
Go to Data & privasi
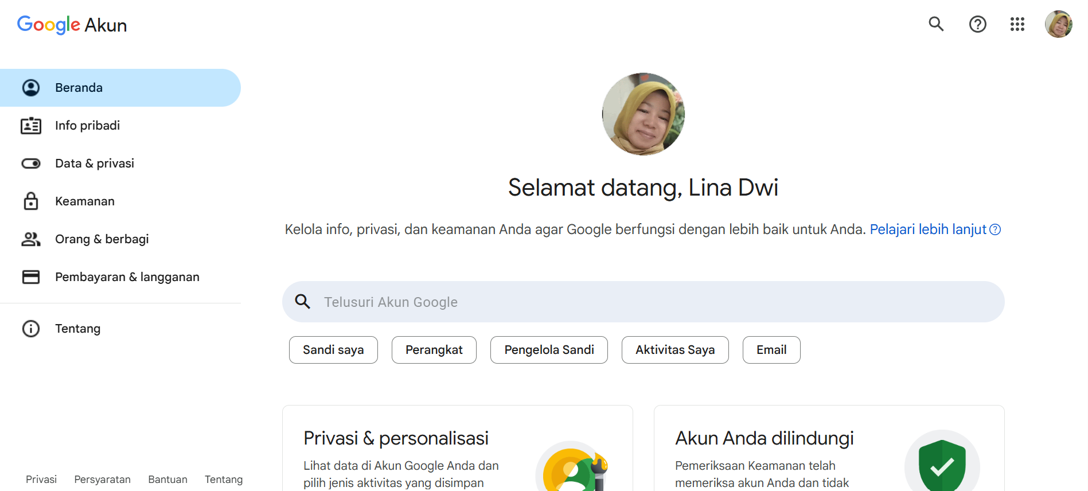(x=120, y=163)
